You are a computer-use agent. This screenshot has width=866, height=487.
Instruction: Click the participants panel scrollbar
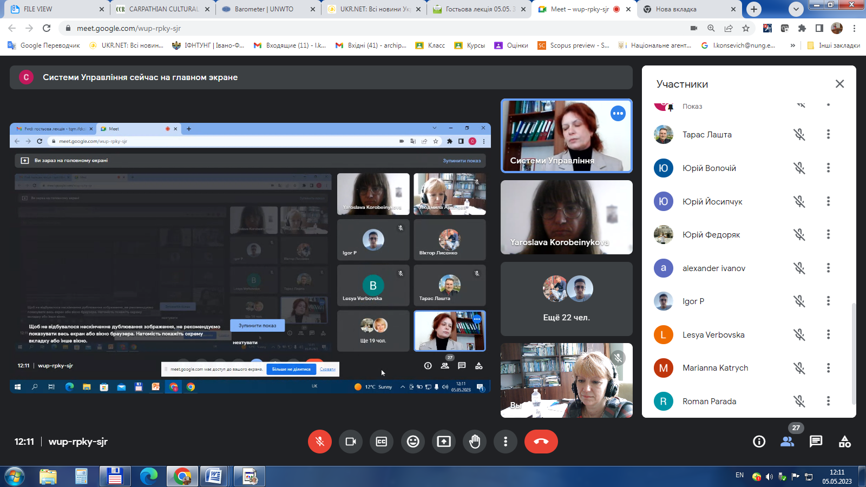[x=854, y=352]
